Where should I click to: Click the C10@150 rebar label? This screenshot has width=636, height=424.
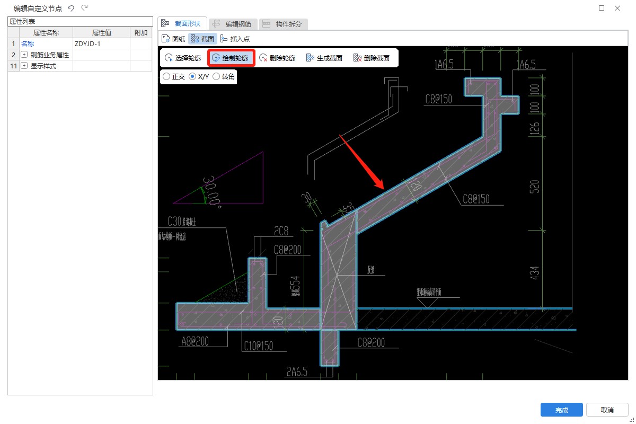pyautogui.click(x=258, y=346)
